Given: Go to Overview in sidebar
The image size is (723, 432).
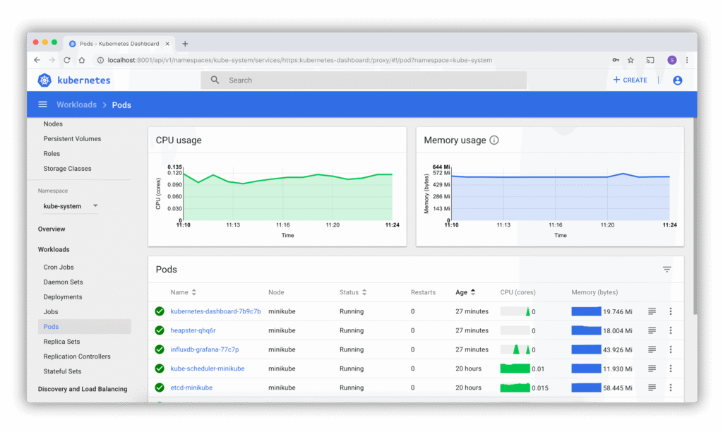Looking at the screenshot, I should click(x=52, y=229).
